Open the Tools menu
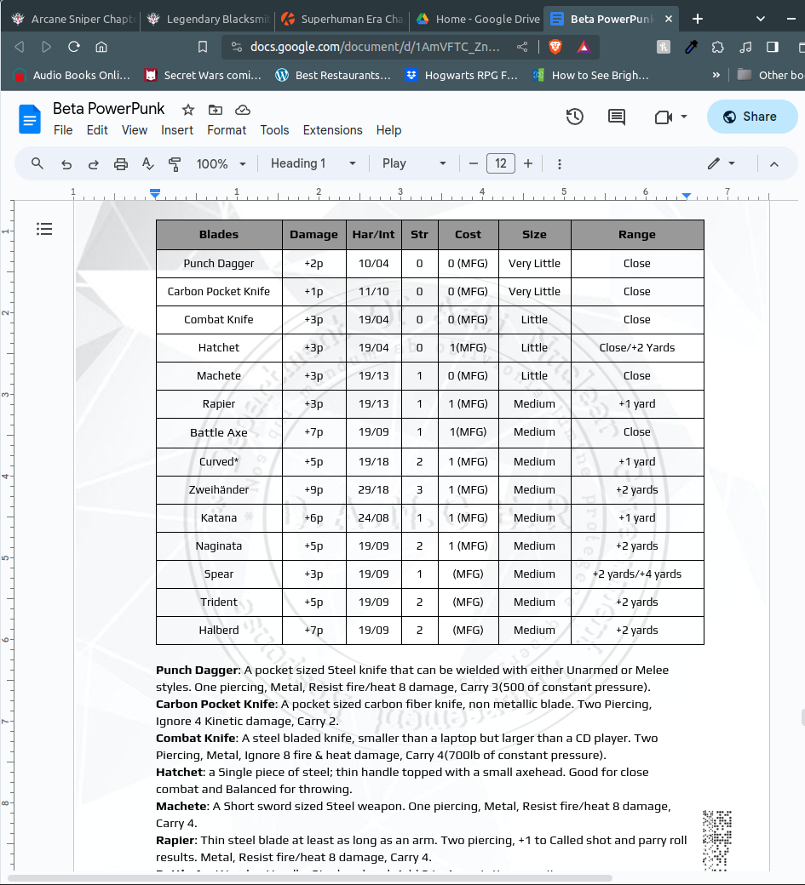805x885 pixels. (x=274, y=130)
